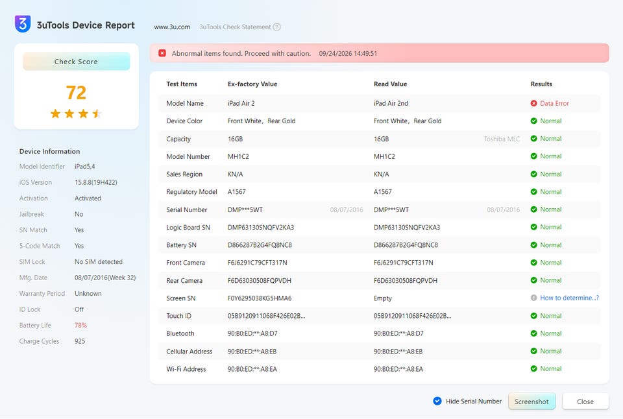The height and width of the screenshot is (419, 623).
Task: Click the star rating under score 72
Action: click(x=76, y=114)
